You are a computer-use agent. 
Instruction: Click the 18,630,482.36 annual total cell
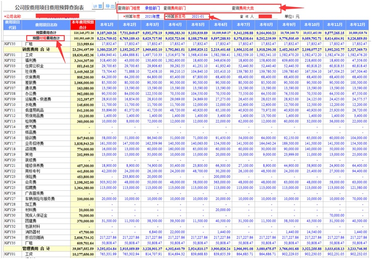tap(84, 55)
